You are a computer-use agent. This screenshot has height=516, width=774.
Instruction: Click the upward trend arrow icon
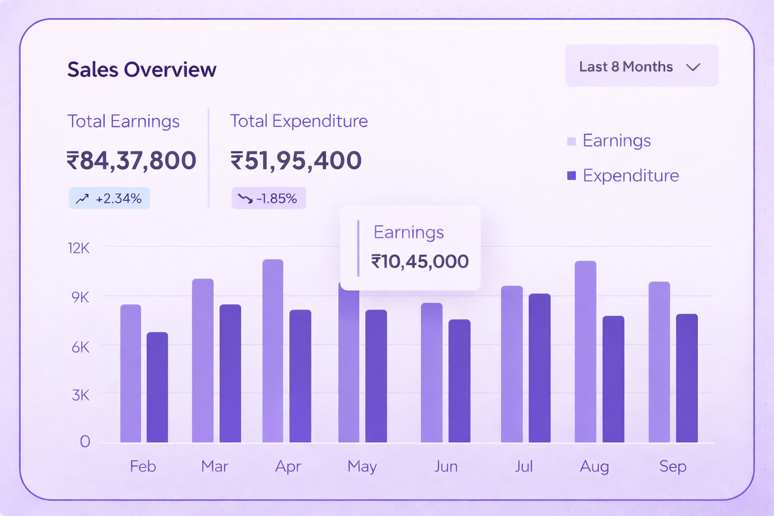(82, 199)
